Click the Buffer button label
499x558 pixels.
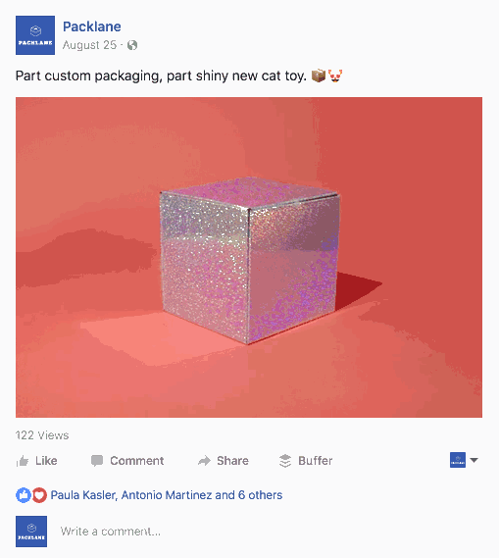click(x=316, y=461)
